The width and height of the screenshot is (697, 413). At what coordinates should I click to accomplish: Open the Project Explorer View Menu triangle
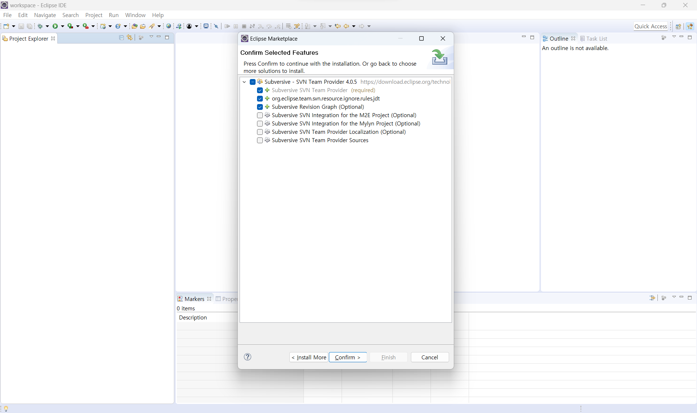point(151,37)
